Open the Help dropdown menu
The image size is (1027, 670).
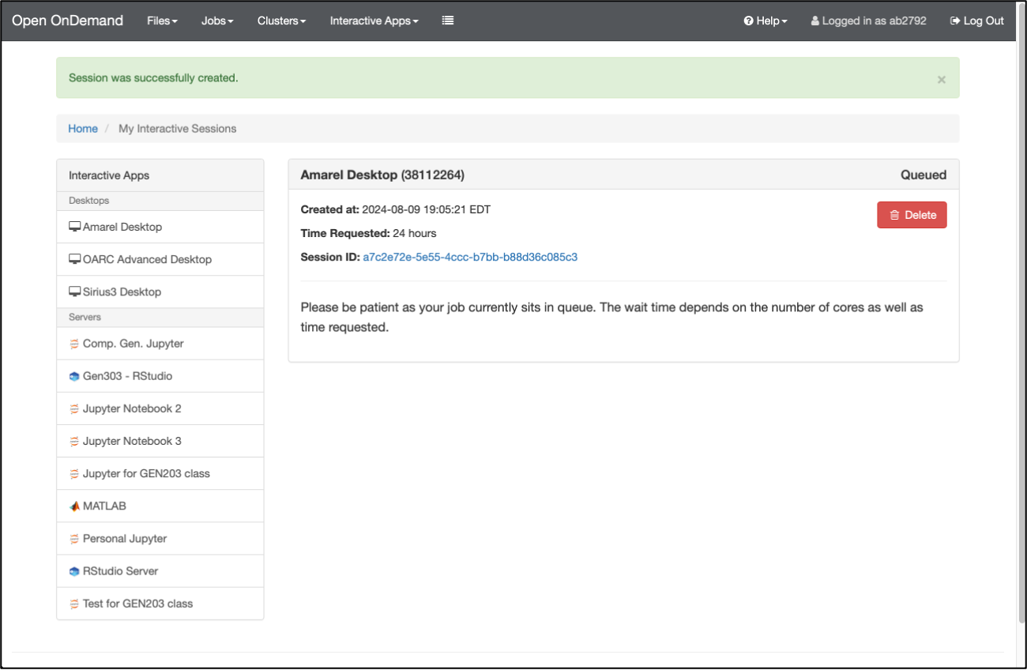(x=766, y=21)
